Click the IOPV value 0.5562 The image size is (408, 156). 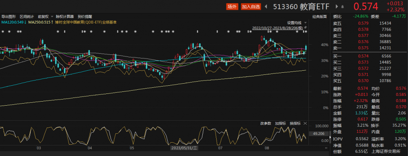pos(362,139)
